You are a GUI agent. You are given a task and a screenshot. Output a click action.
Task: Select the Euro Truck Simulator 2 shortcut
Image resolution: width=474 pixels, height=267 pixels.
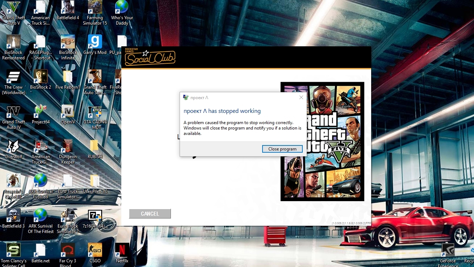[x=68, y=221]
